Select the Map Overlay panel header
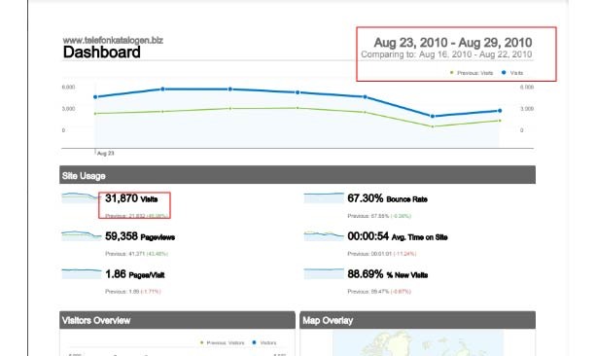 coord(418,320)
